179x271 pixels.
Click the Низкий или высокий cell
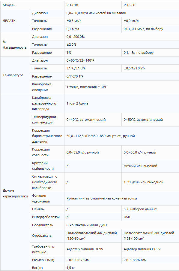tap(150, 166)
